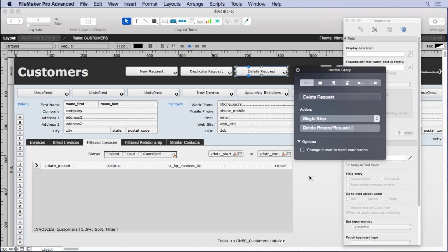Screen dimensions: 448x252
Task: Select the Field/Control tool
Action: point(164,21)
